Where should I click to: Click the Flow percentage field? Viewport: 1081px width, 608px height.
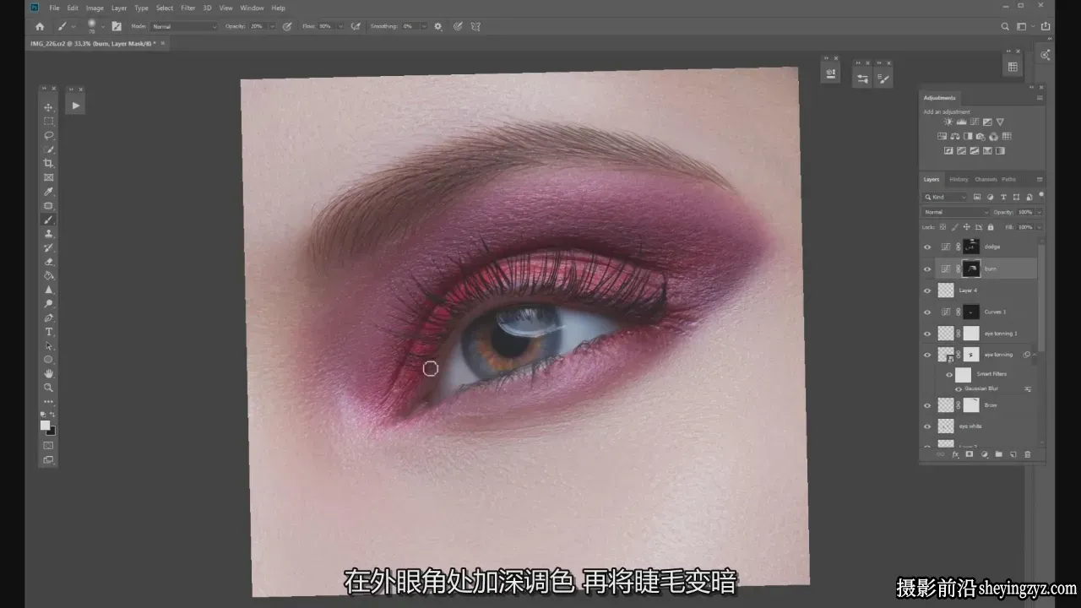pyautogui.click(x=326, y=26)
